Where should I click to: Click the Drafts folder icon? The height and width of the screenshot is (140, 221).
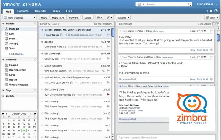[x=6, y=39]
